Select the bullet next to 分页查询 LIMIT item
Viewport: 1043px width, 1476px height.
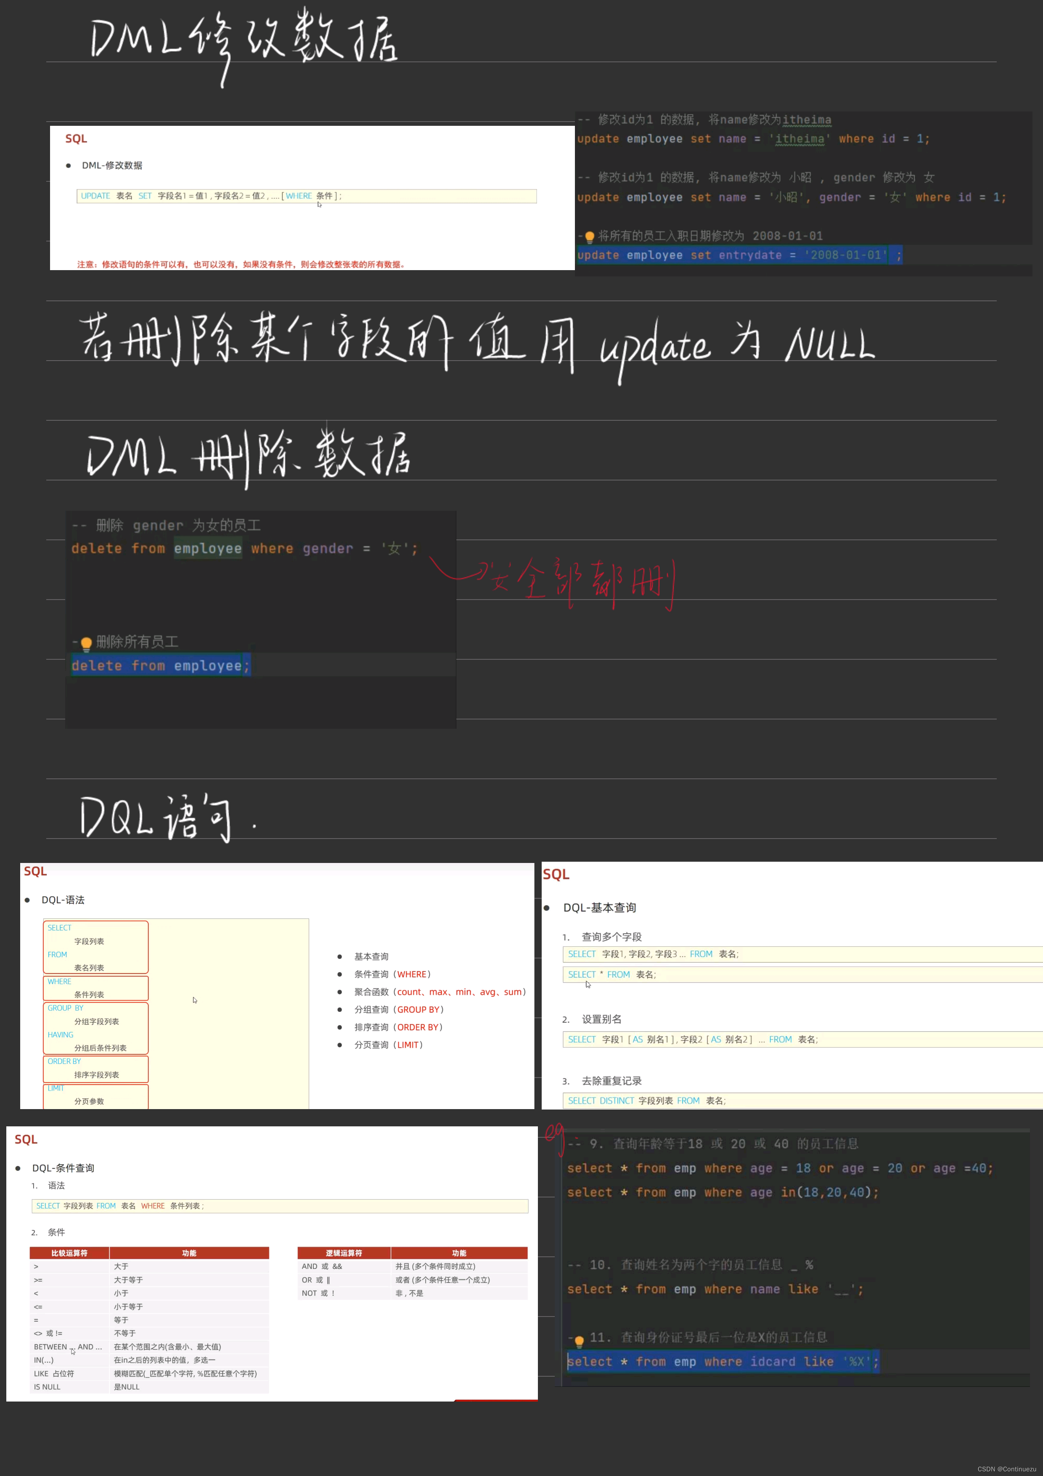[340, 1045]
